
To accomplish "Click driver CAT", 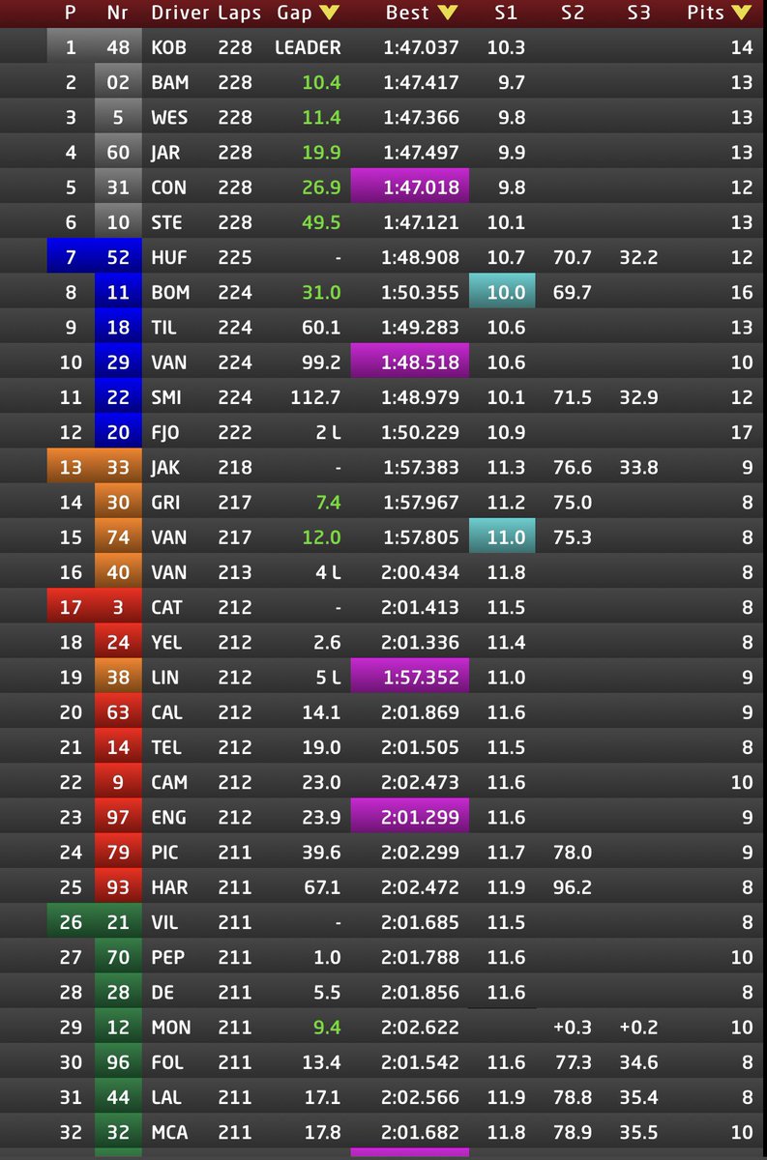I will 167,606.
